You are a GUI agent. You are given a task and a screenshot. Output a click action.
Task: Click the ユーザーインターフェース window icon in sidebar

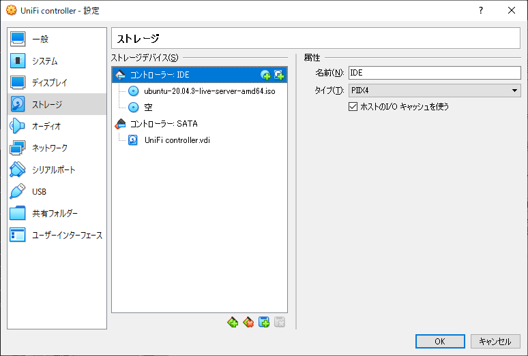[x=18, y=235]
